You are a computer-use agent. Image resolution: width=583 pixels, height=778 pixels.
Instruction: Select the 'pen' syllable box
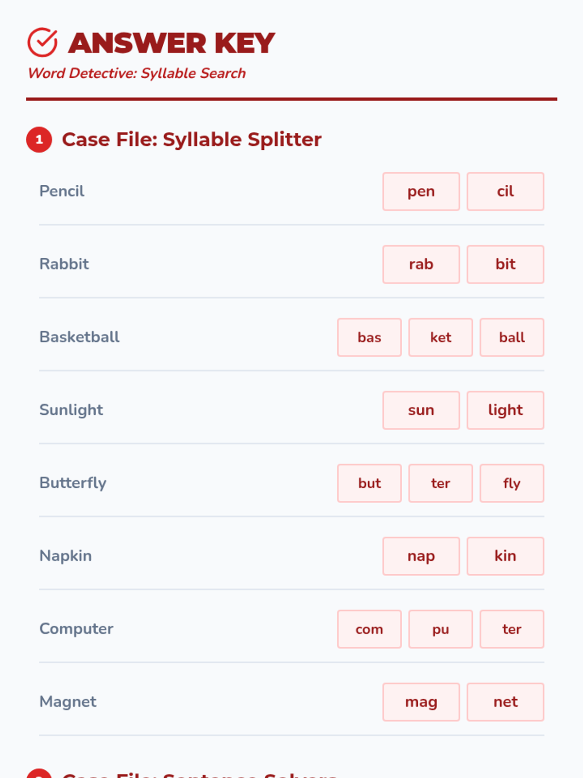(421, 192)
